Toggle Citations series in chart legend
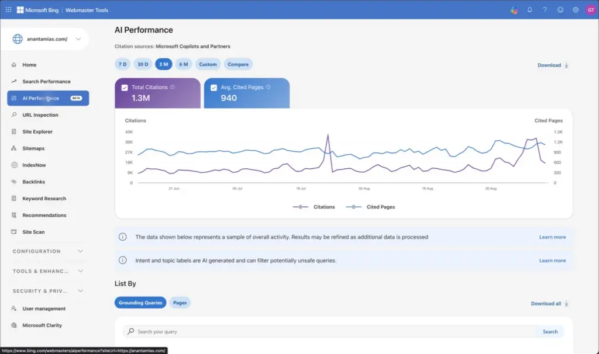Screen dimensions: 599x354 314,207
